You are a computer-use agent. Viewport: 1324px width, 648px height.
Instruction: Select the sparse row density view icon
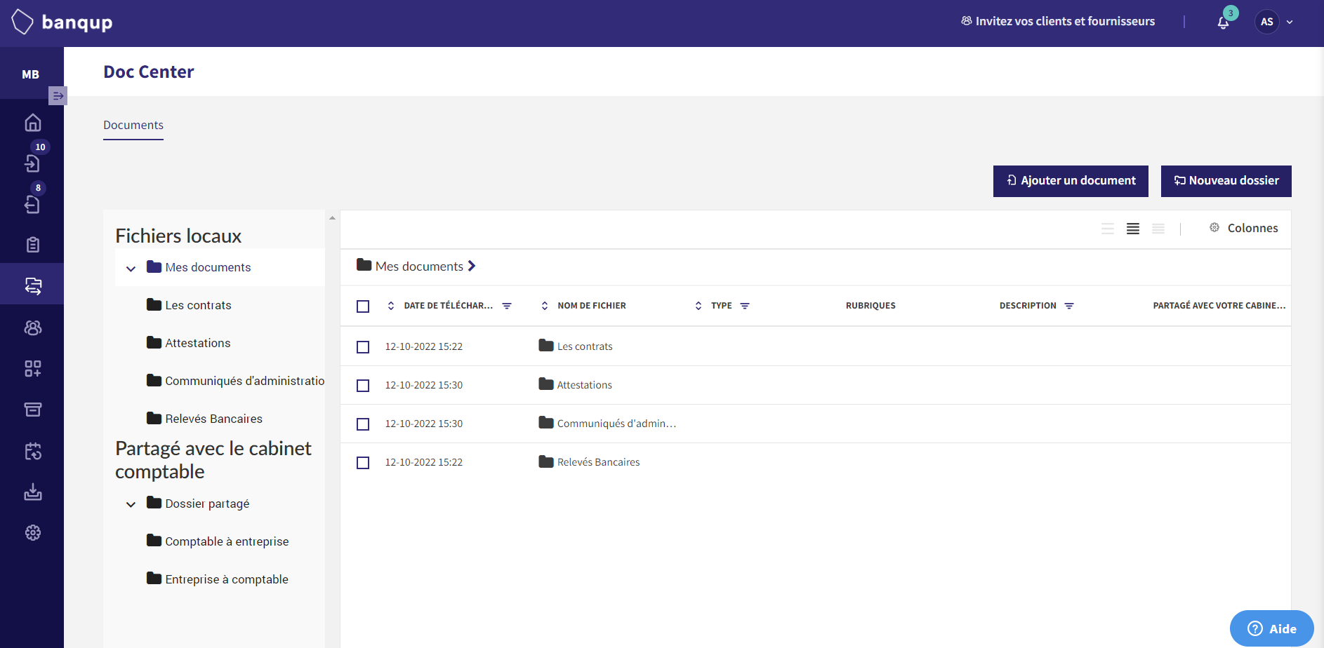tap(1108, 229)
